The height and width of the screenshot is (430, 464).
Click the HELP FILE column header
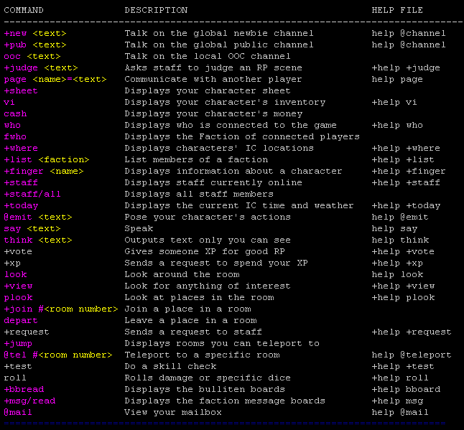tap(397, 10)
